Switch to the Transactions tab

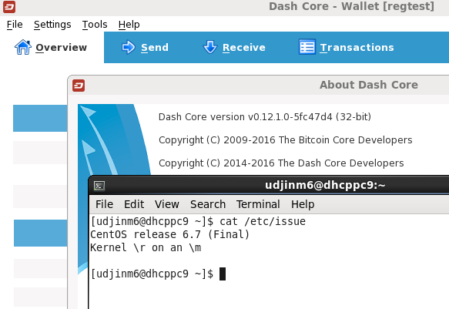[347, 47]
